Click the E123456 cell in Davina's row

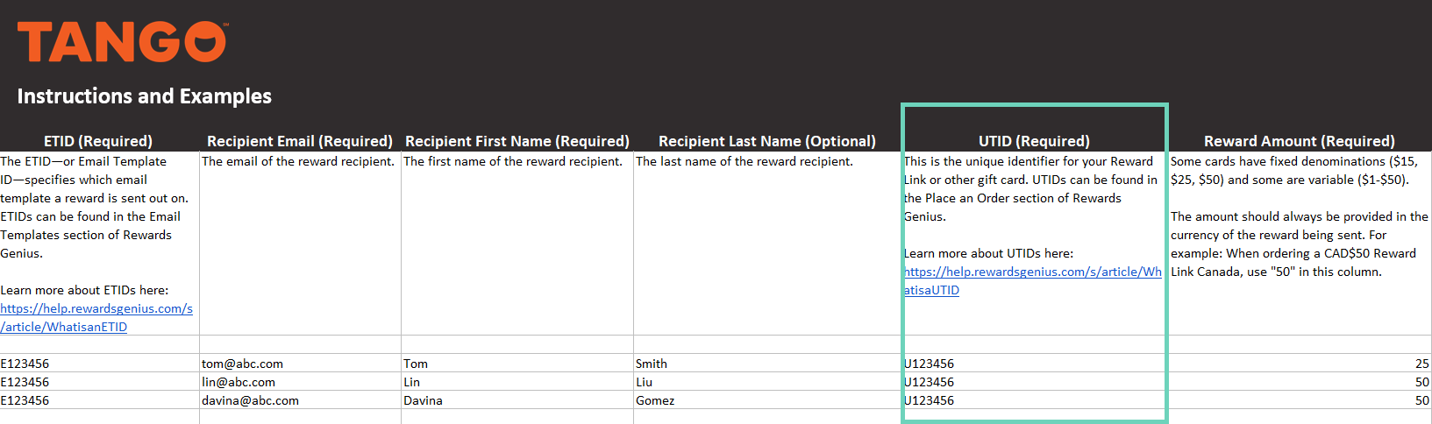(x=25, y=400)
